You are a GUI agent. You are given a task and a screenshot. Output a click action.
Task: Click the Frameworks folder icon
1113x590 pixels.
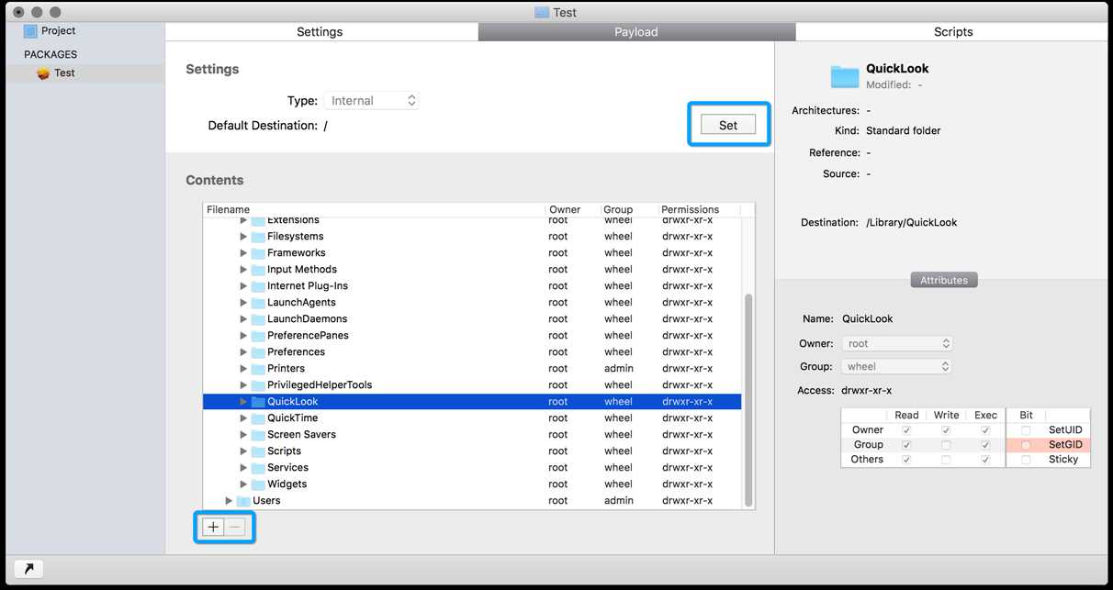pyautogui.click(x=258, y=253)
